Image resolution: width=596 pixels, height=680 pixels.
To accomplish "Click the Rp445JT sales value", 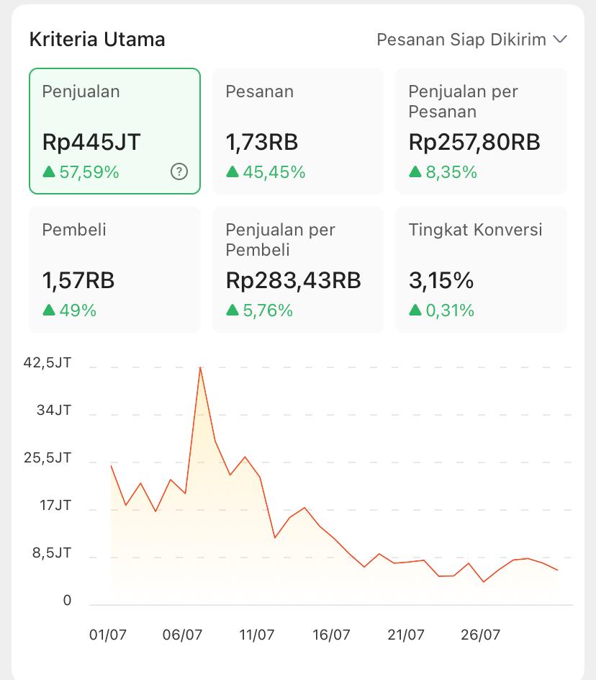I will (91, 142).
